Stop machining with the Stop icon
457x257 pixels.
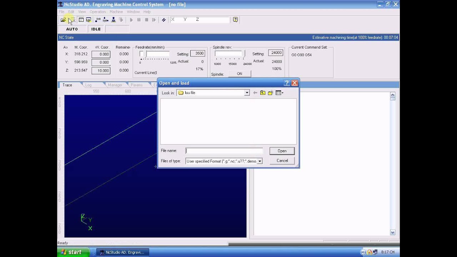(146, 20)
